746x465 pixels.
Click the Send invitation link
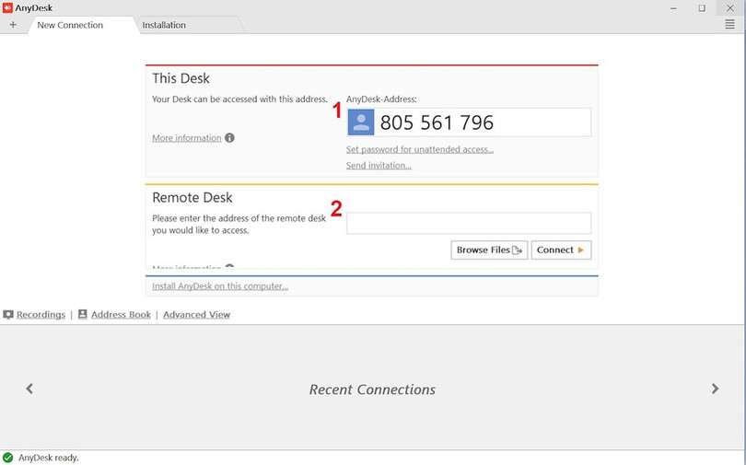tap(379, 166)
